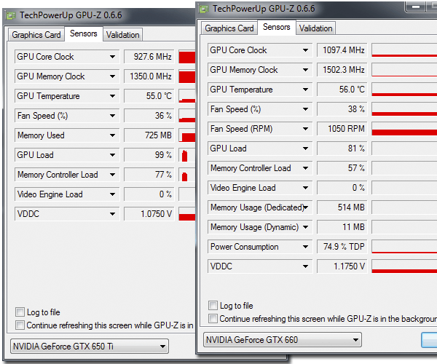
Task: Click the GPU-Z app icon in GTX 660 window title bar
Action: point(204,9)
